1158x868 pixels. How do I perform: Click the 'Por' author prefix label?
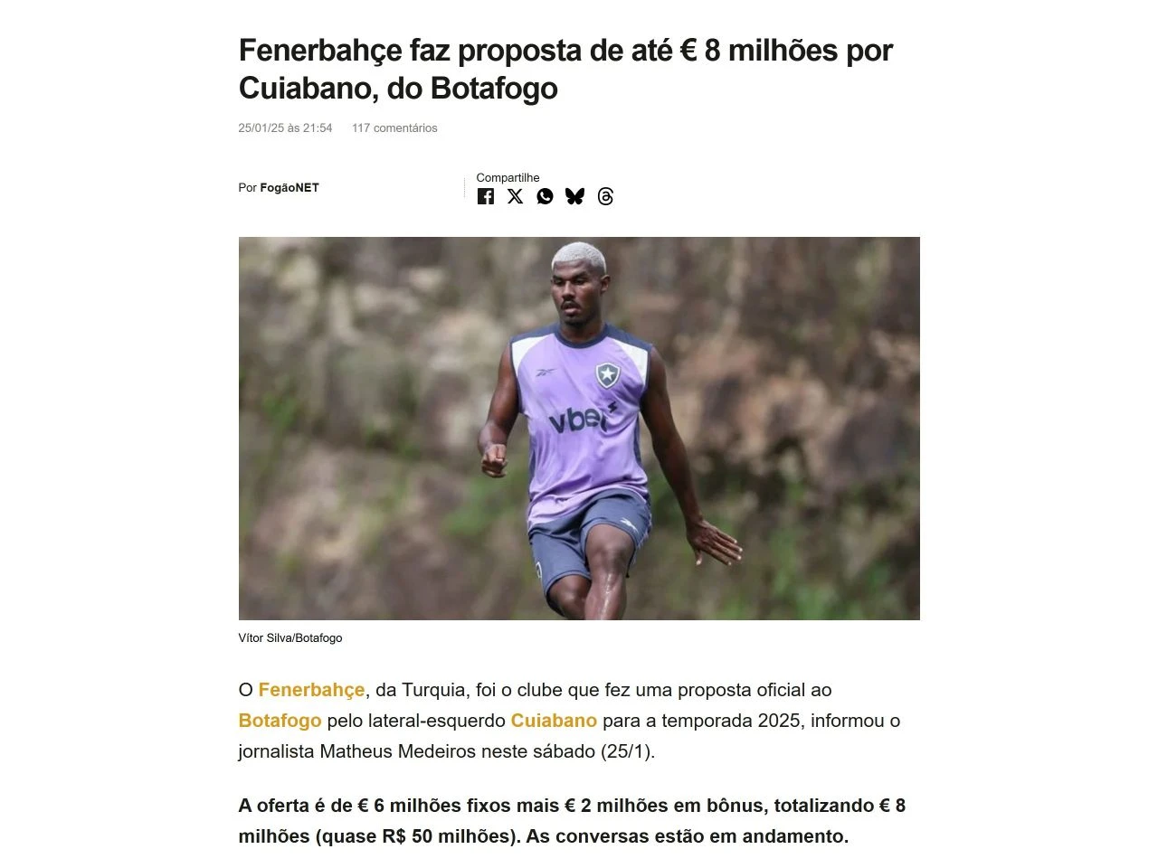click(247, 188)
